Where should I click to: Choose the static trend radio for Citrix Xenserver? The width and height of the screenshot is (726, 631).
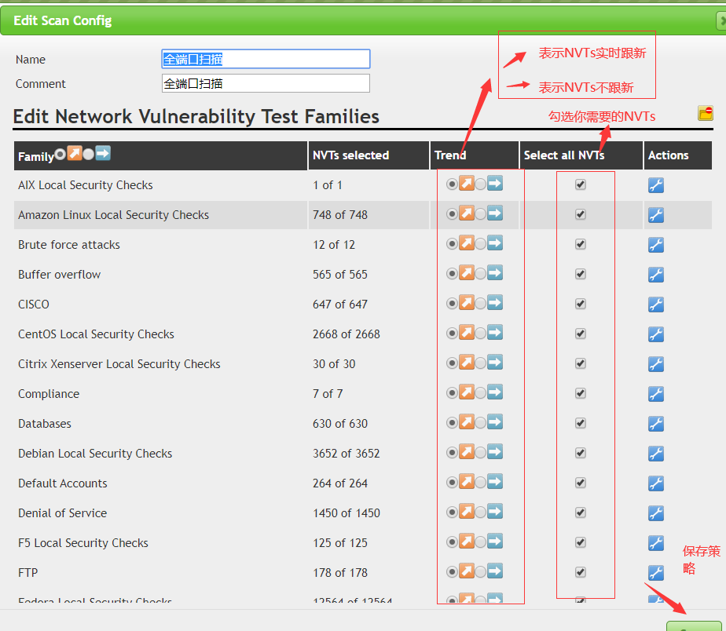pos(480,363)
